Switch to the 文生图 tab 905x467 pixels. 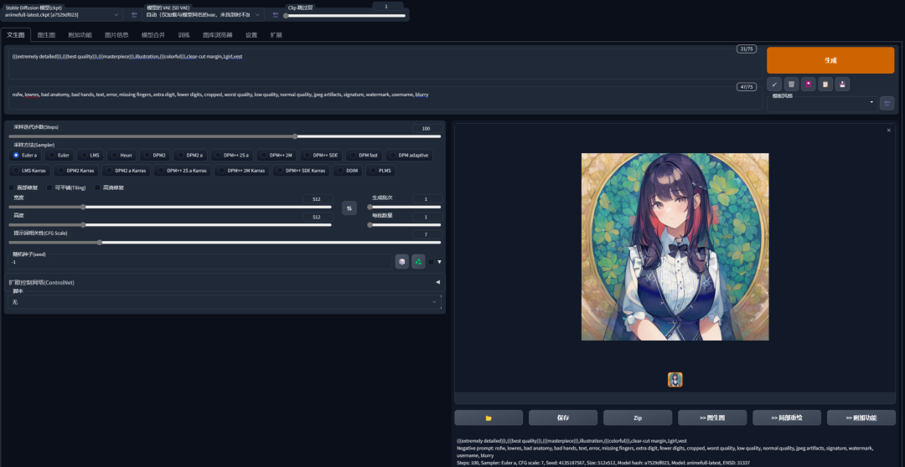pyautogui.click(x=16, y=34)
